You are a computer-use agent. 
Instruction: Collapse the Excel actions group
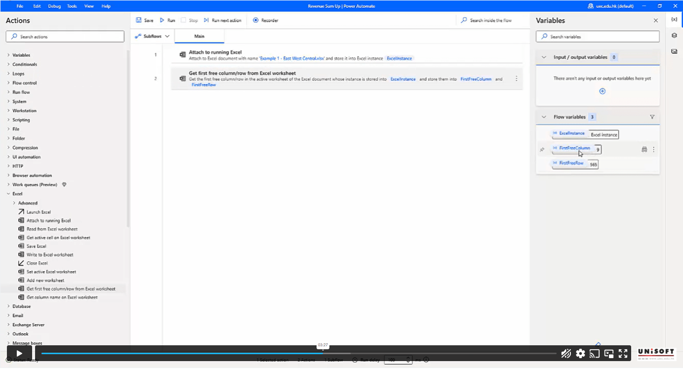coord(8,194)
